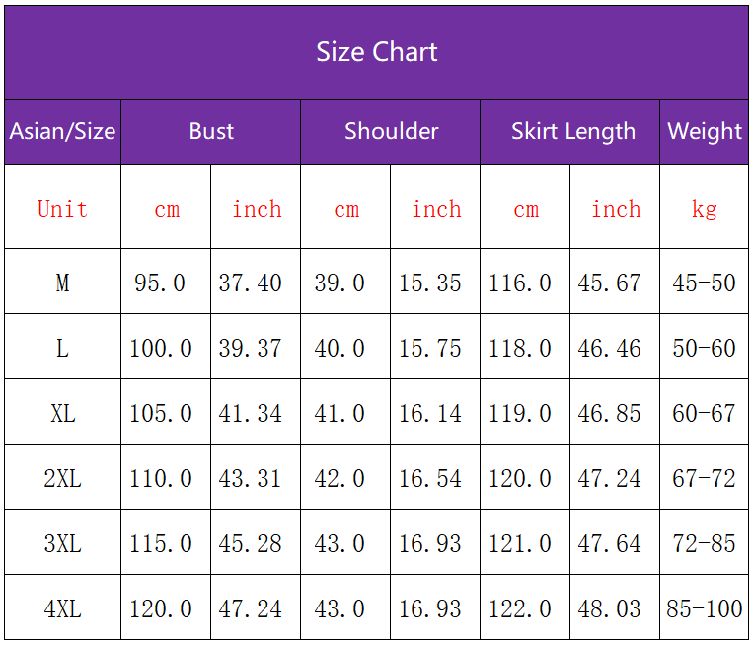Click the Skirt Length column header
This screenshot has width=753, height=647.
(572, 131)
